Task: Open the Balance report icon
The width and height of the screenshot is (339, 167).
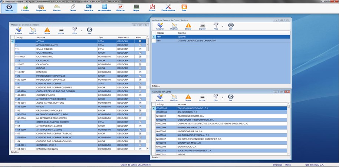Action: [x=121, y=8]
